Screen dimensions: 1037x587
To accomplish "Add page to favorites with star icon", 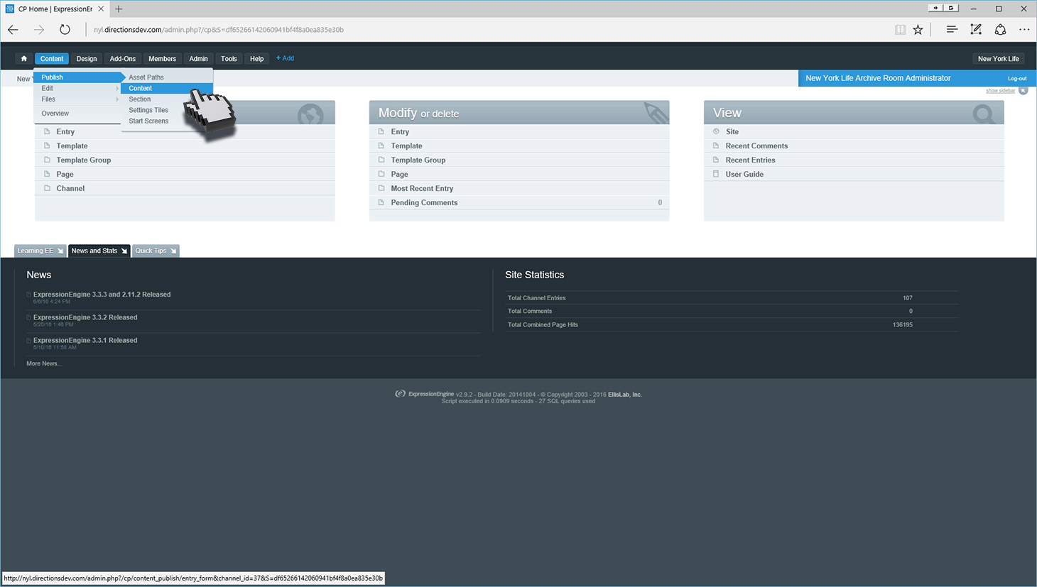I will tap(918, 30).
